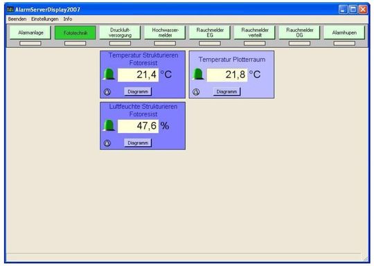Open the Alarmhupen group
Screen dimensions: 374x266
[x=344, y=33]
